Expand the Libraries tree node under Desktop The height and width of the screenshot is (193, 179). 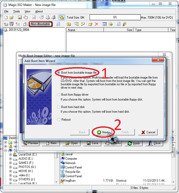[x=5, y=142]
